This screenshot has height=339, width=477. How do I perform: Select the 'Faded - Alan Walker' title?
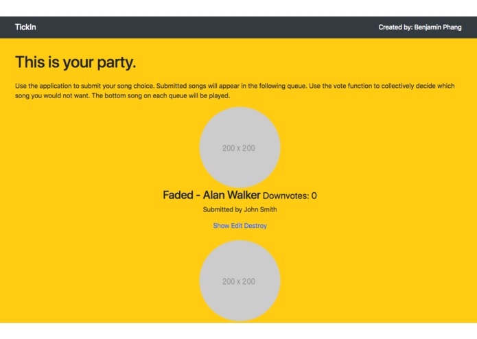click(x=211, y=195)
